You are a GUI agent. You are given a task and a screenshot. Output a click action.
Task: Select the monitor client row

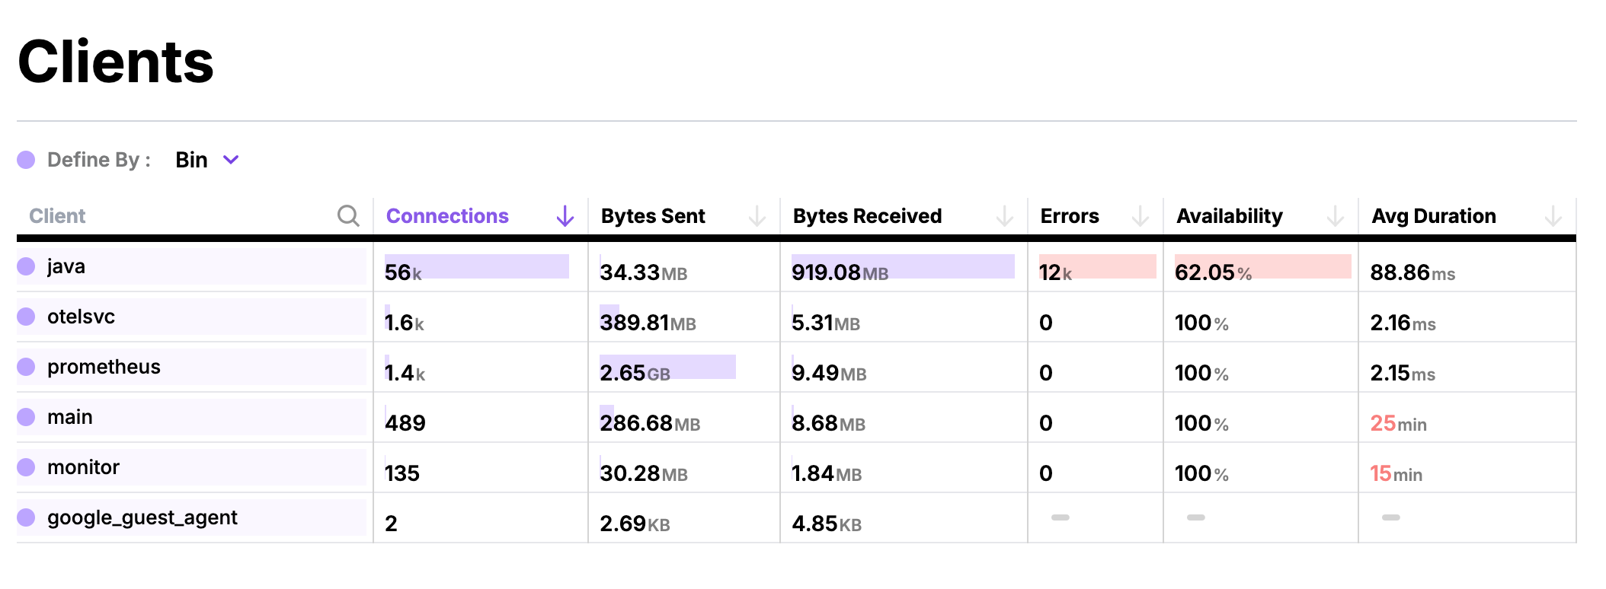click(x=83, y=467)
